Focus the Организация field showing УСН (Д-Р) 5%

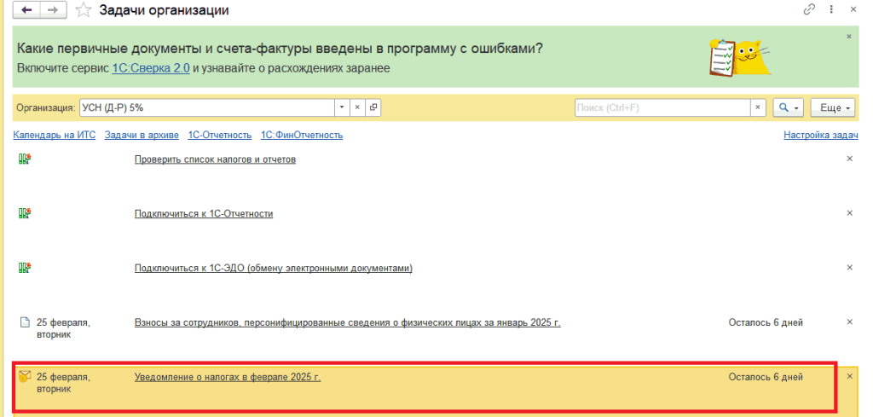207,107
